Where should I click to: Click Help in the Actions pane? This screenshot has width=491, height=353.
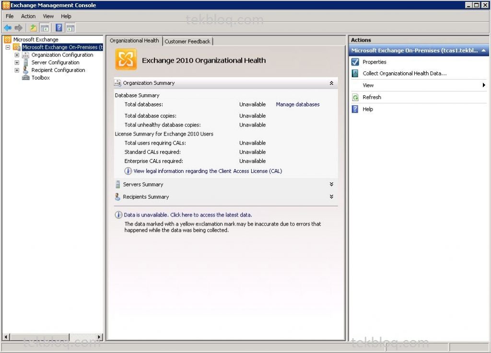click(x=368, y=109)
